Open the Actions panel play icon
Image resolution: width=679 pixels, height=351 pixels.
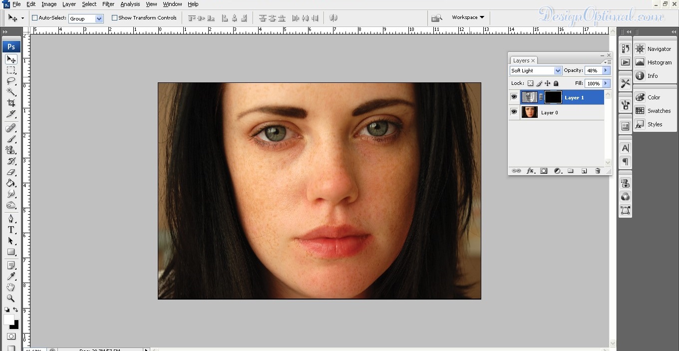coord(625,62)
